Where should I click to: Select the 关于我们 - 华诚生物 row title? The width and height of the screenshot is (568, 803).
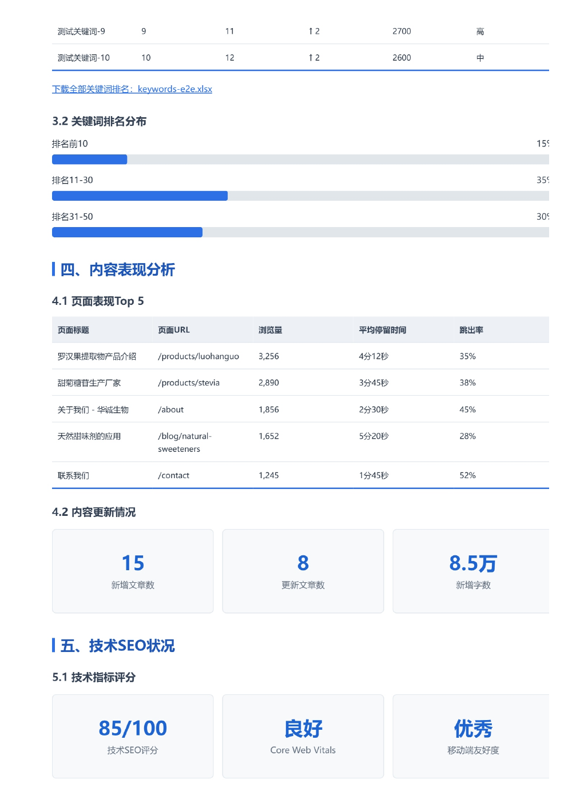pos(93,410)
